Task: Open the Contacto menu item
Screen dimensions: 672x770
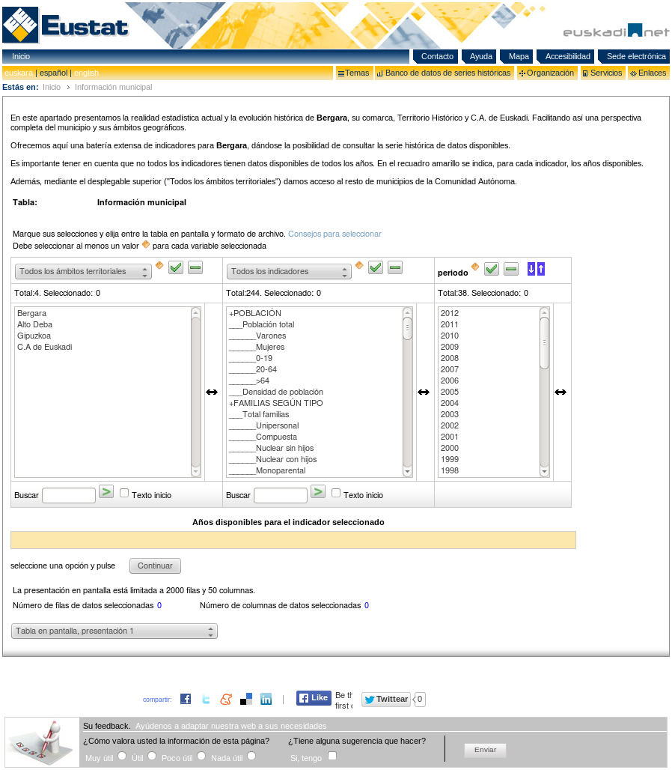Action: coord(436,56)
